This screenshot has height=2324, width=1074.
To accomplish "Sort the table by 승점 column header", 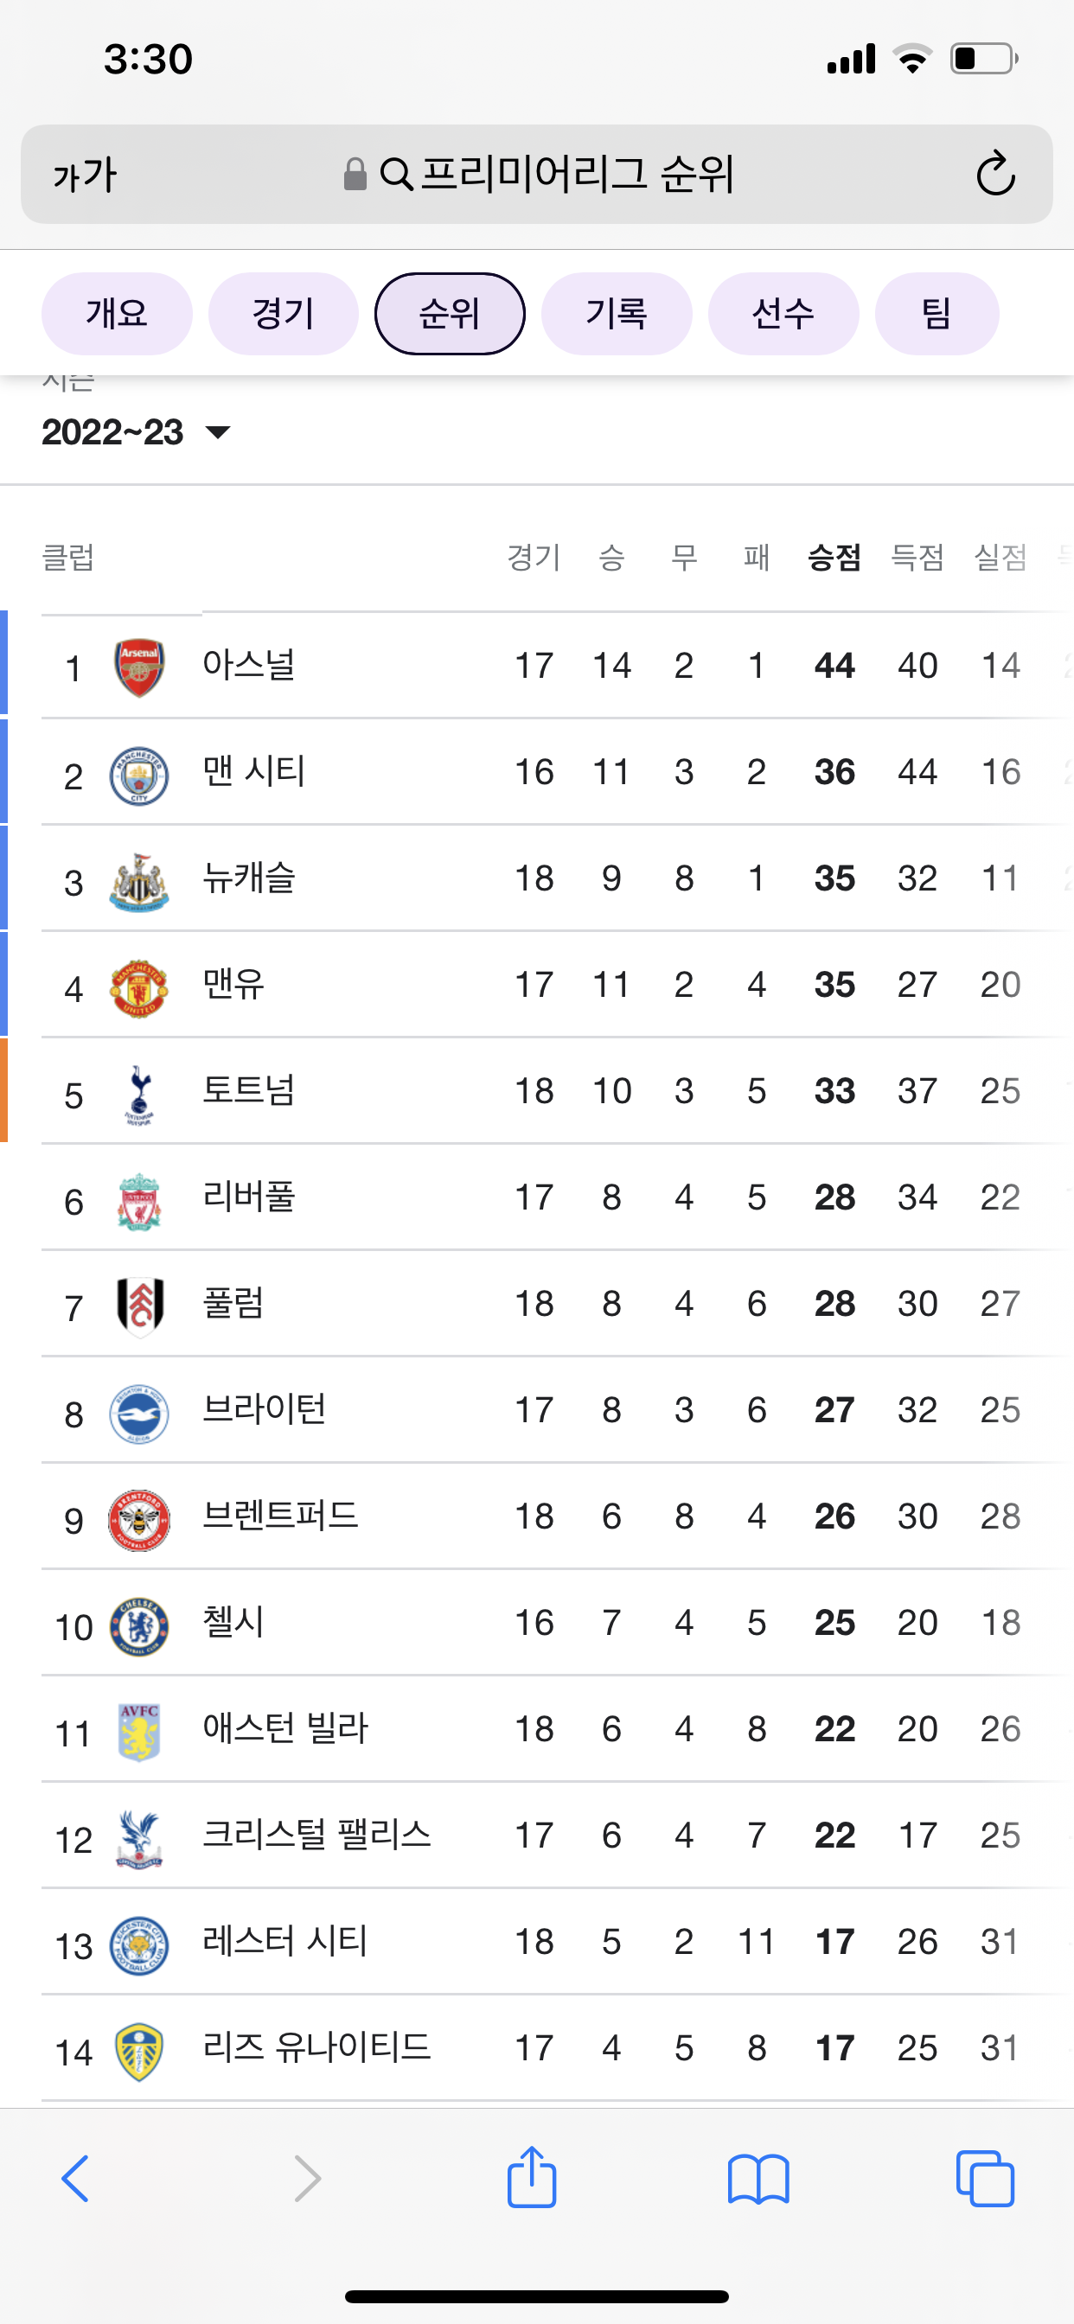I will pos(834,558).
